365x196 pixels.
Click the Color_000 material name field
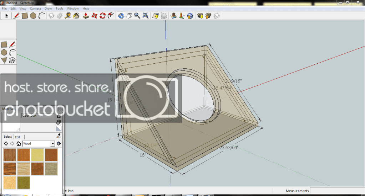tap(38, 116)
